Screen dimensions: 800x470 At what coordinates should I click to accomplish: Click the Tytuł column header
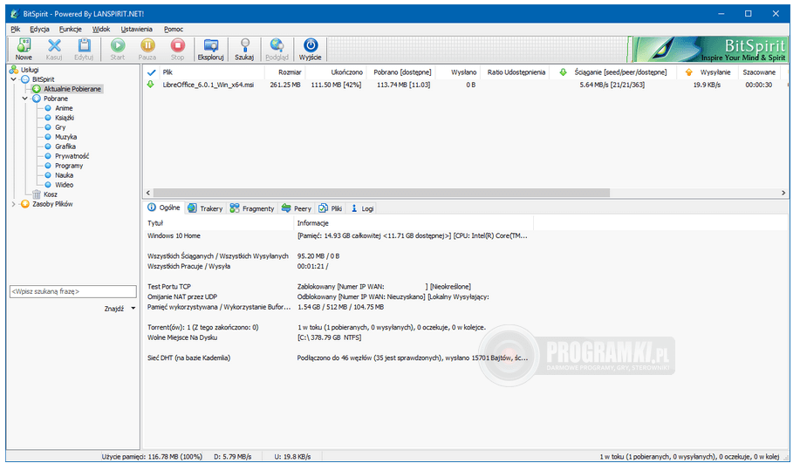point(218,223)
